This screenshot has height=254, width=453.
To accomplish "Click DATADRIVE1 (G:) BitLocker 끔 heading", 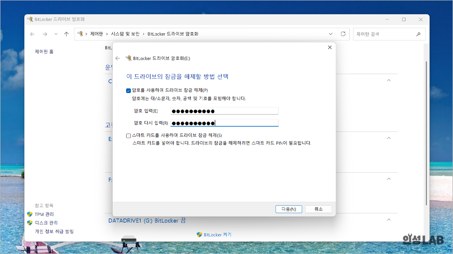I will pos(147,221).
